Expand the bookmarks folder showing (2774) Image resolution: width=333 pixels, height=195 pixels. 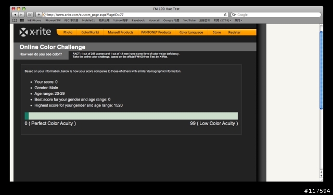point(222,21)
